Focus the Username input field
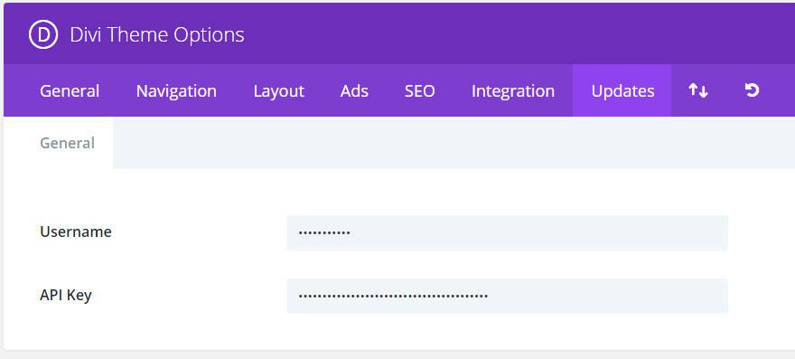This screenshot has width=795, height=359. 507,232
